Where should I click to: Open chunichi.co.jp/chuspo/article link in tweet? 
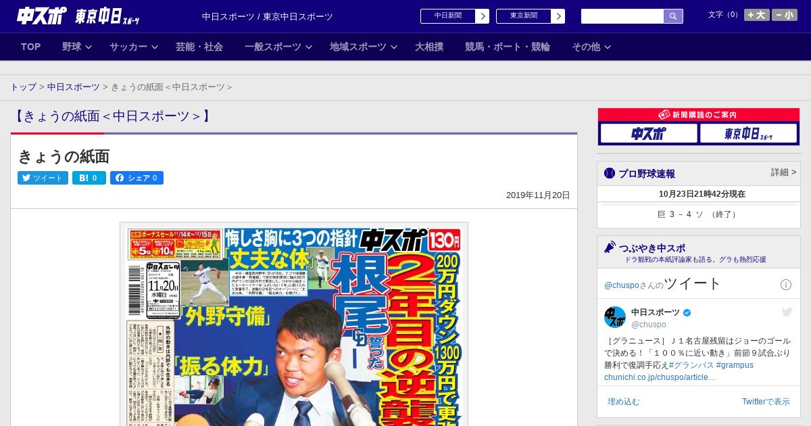pos(660,377)
